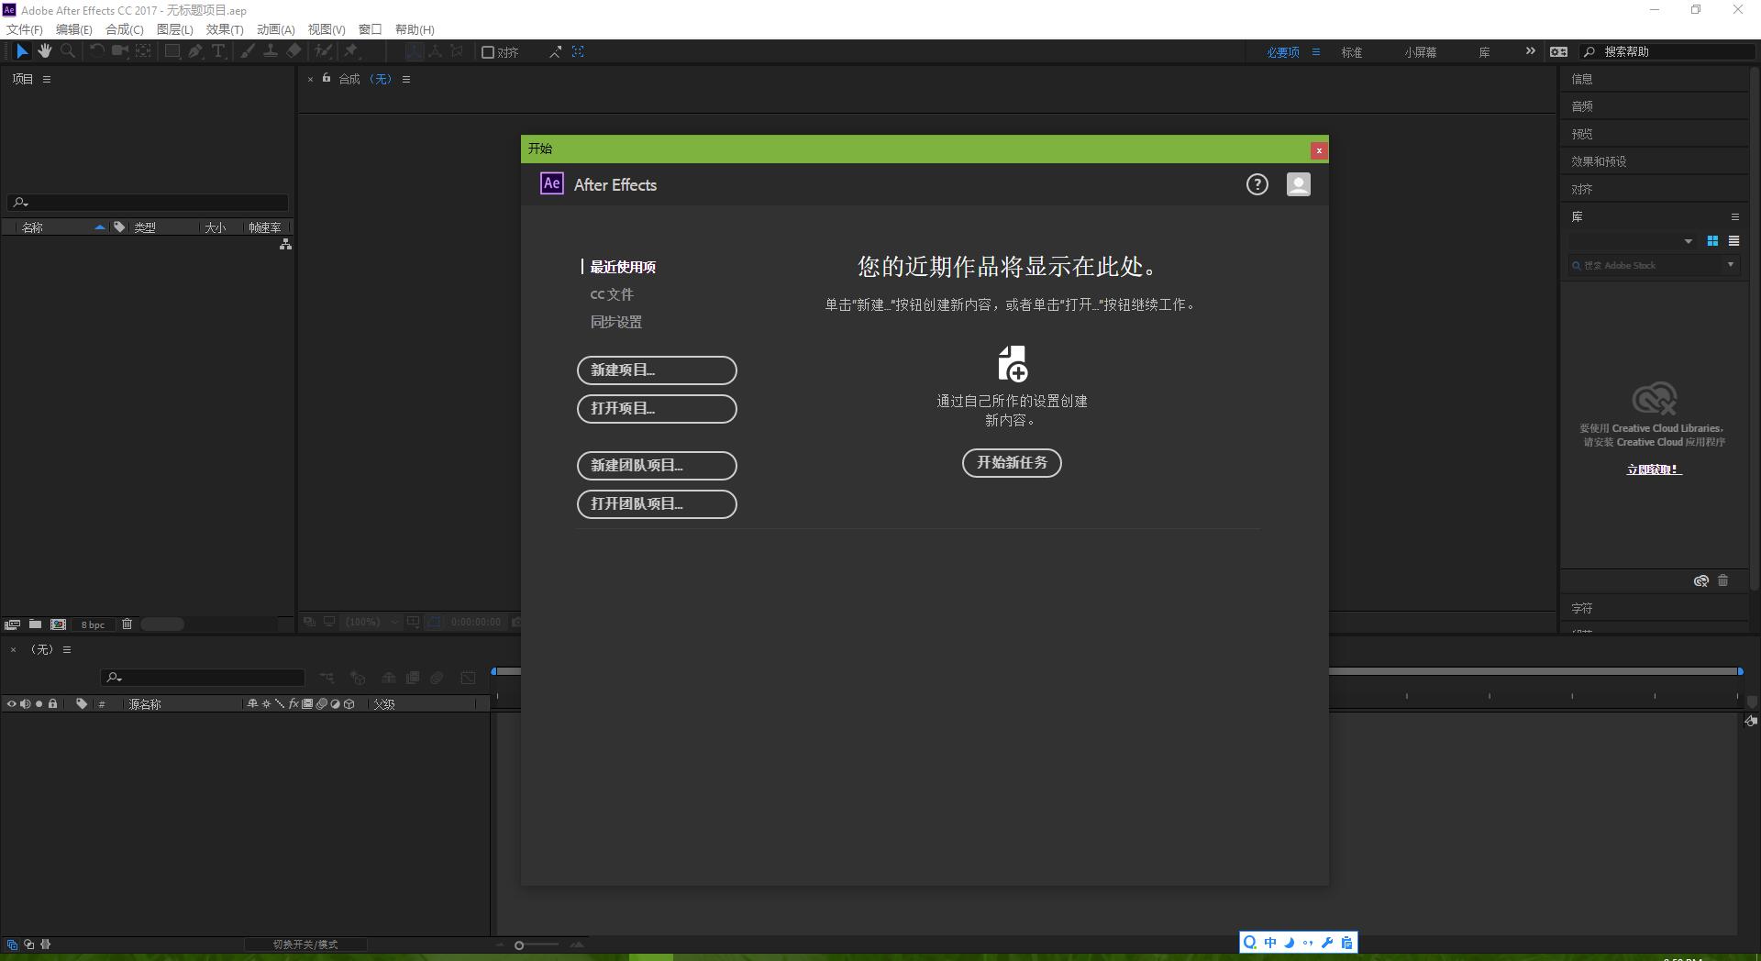Click the Creative Cloud sync icon in Libraries
The image size is (1761, 961).
[x=1700, y=580]
